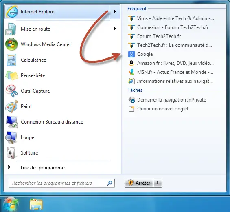Launch Paint palette icon
The height and width of the screenshot is (212, 230).
coord(11,106)
